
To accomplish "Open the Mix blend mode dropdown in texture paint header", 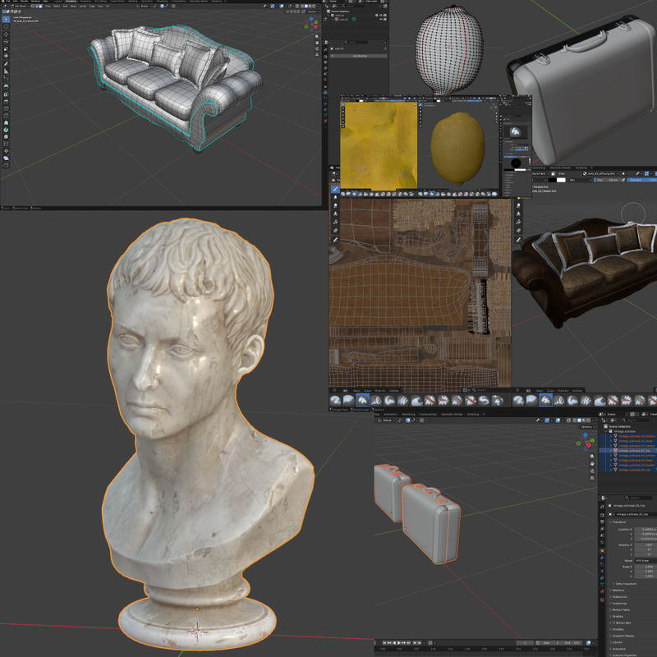I will click(x=581, y=180).
